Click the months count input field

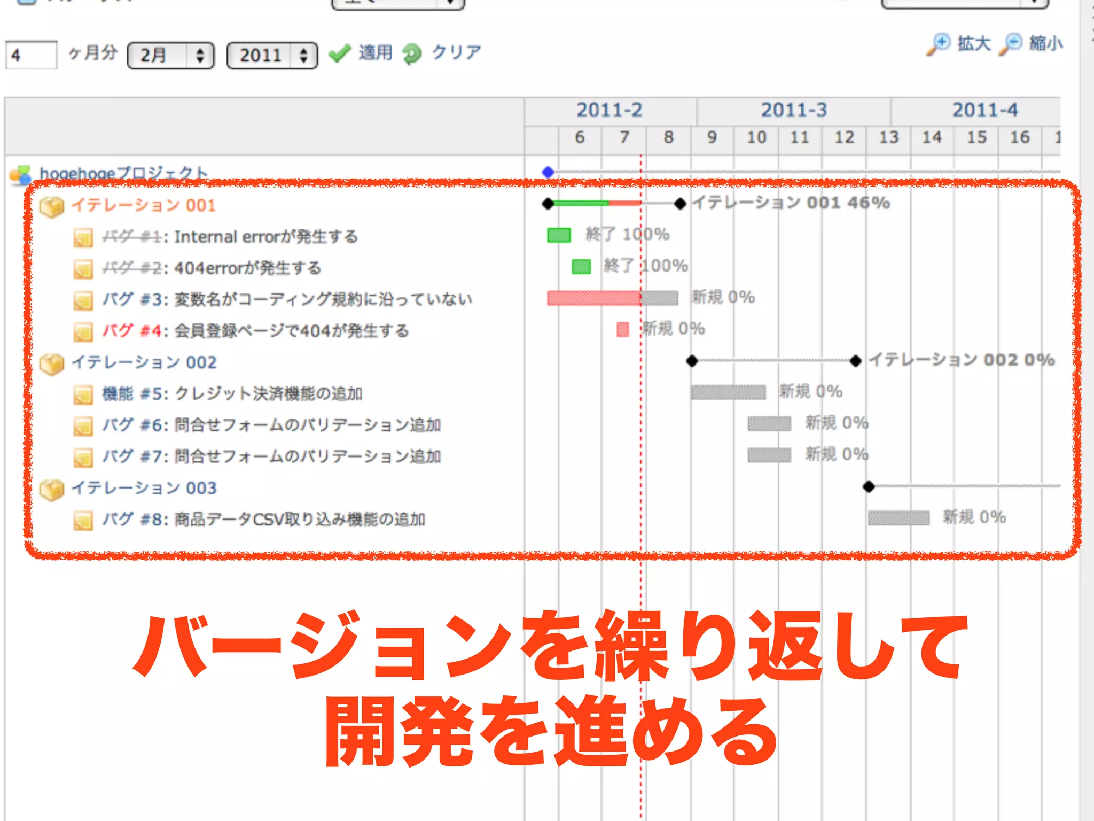31,55
